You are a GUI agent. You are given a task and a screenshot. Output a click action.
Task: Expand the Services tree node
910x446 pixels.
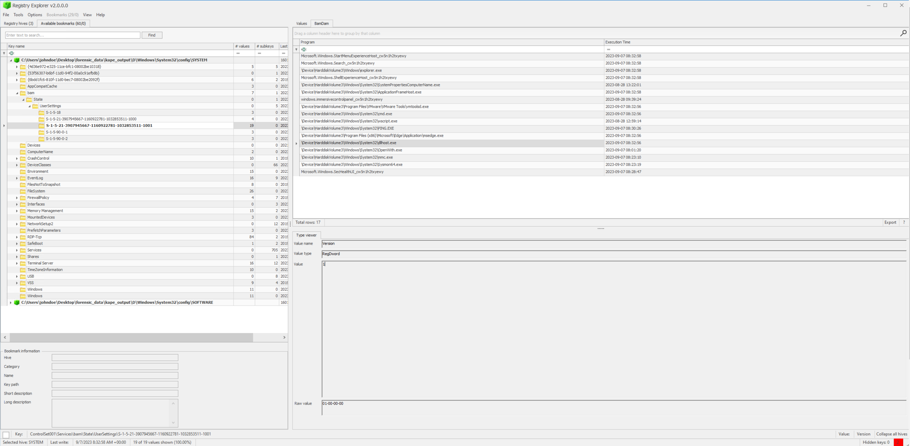pyautogui.click(x=17, y=250)
